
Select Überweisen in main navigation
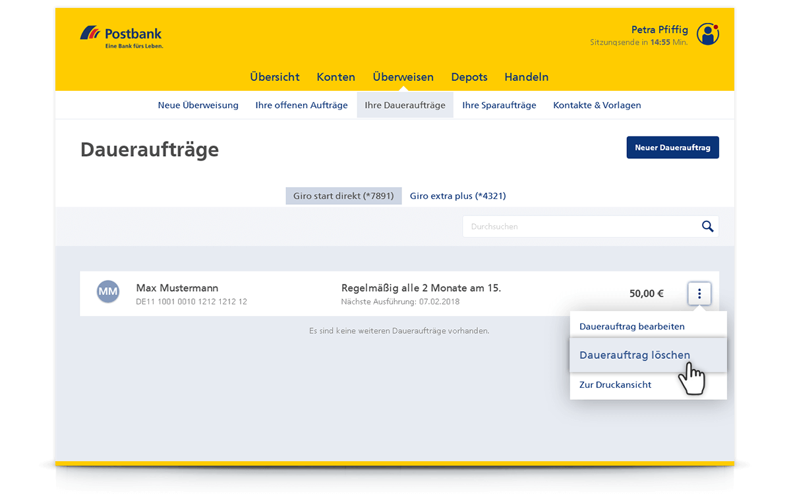(x=403, y=77)
